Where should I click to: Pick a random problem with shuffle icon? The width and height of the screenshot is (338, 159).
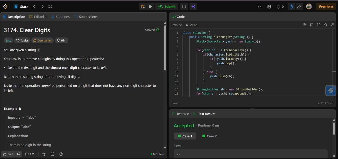click(50, 7)
